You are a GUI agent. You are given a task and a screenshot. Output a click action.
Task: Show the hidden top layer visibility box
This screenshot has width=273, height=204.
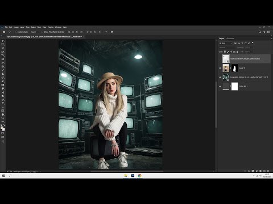(x=220, y=59)
